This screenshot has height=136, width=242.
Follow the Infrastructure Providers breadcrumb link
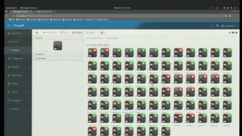[95, 38]
